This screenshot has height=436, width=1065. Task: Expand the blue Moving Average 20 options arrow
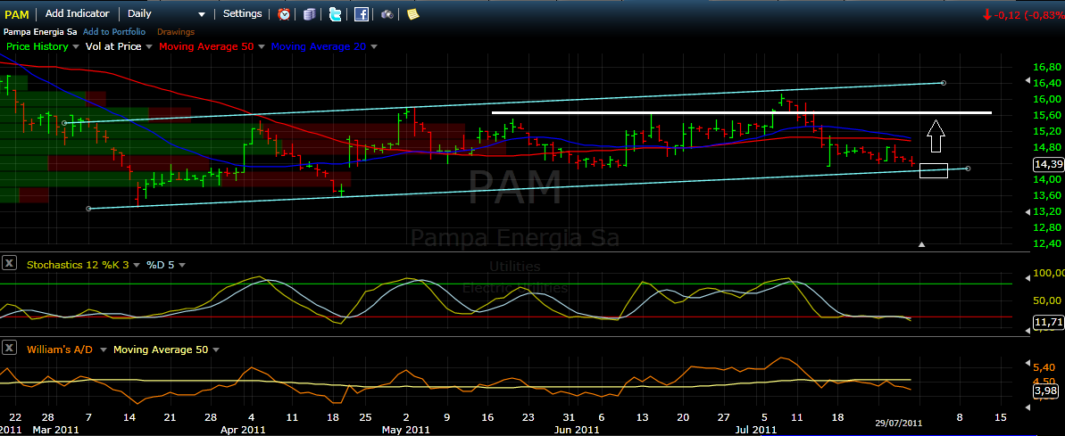pos(373,46)
